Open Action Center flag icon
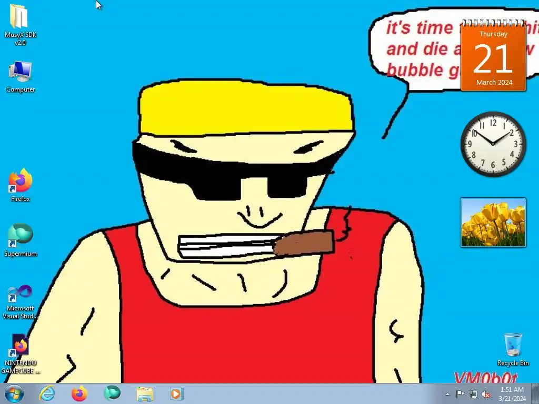This screenshot has height=404, width=539. tap(460, 394)
